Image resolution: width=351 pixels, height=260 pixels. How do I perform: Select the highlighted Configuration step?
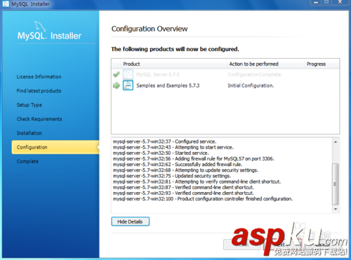click(x=55, y=147)
